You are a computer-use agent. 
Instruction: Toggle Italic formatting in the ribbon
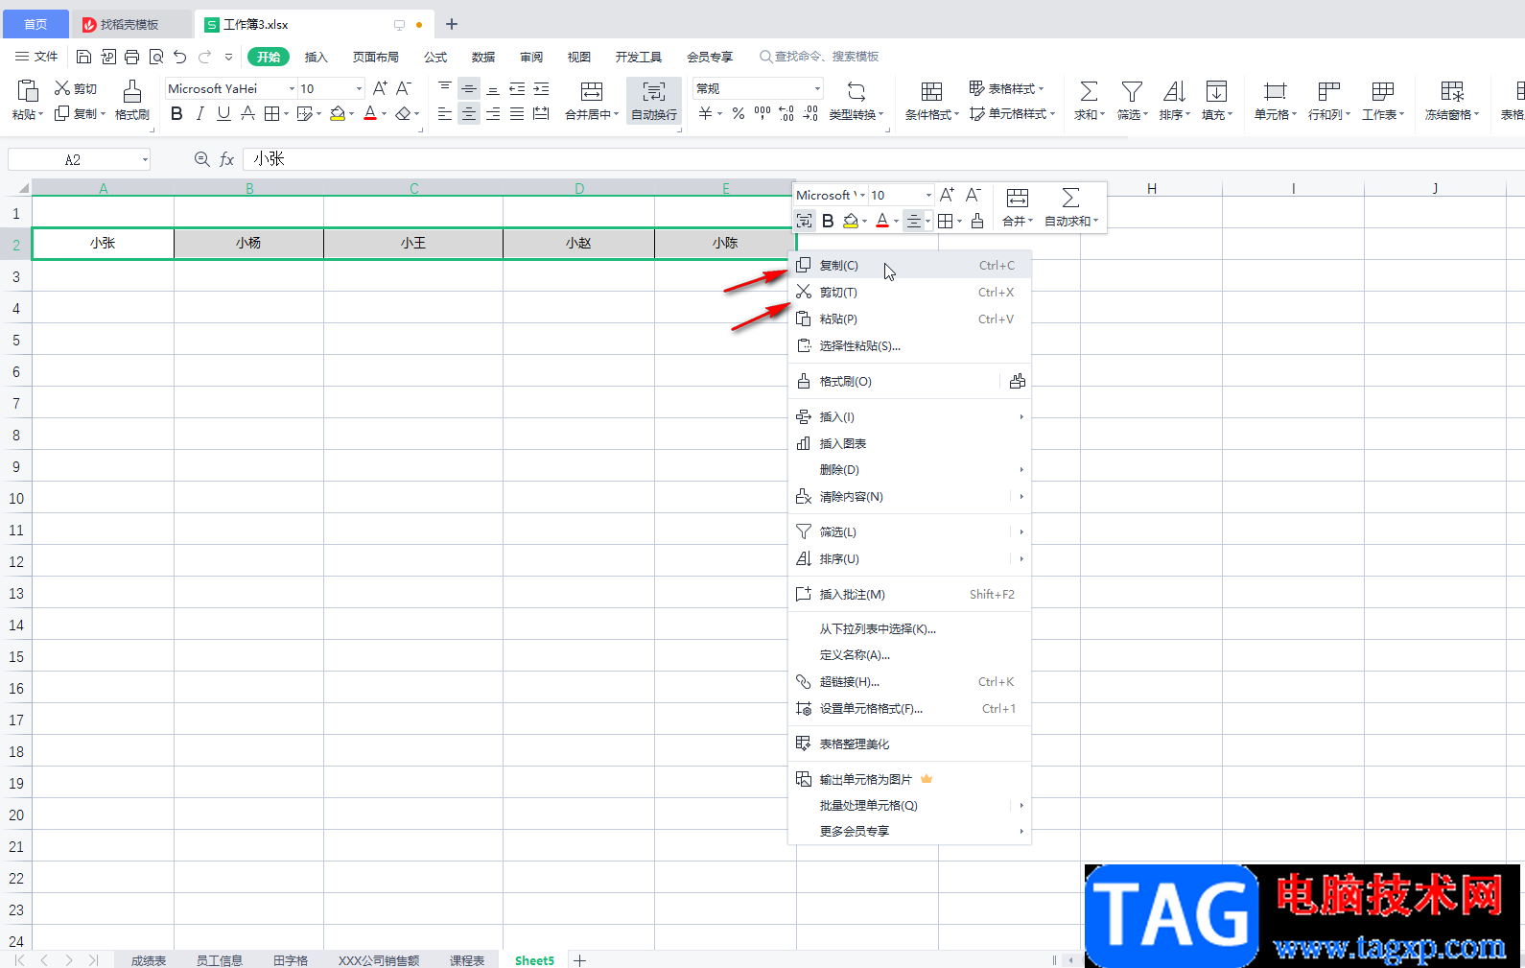[x=199, y=113]
